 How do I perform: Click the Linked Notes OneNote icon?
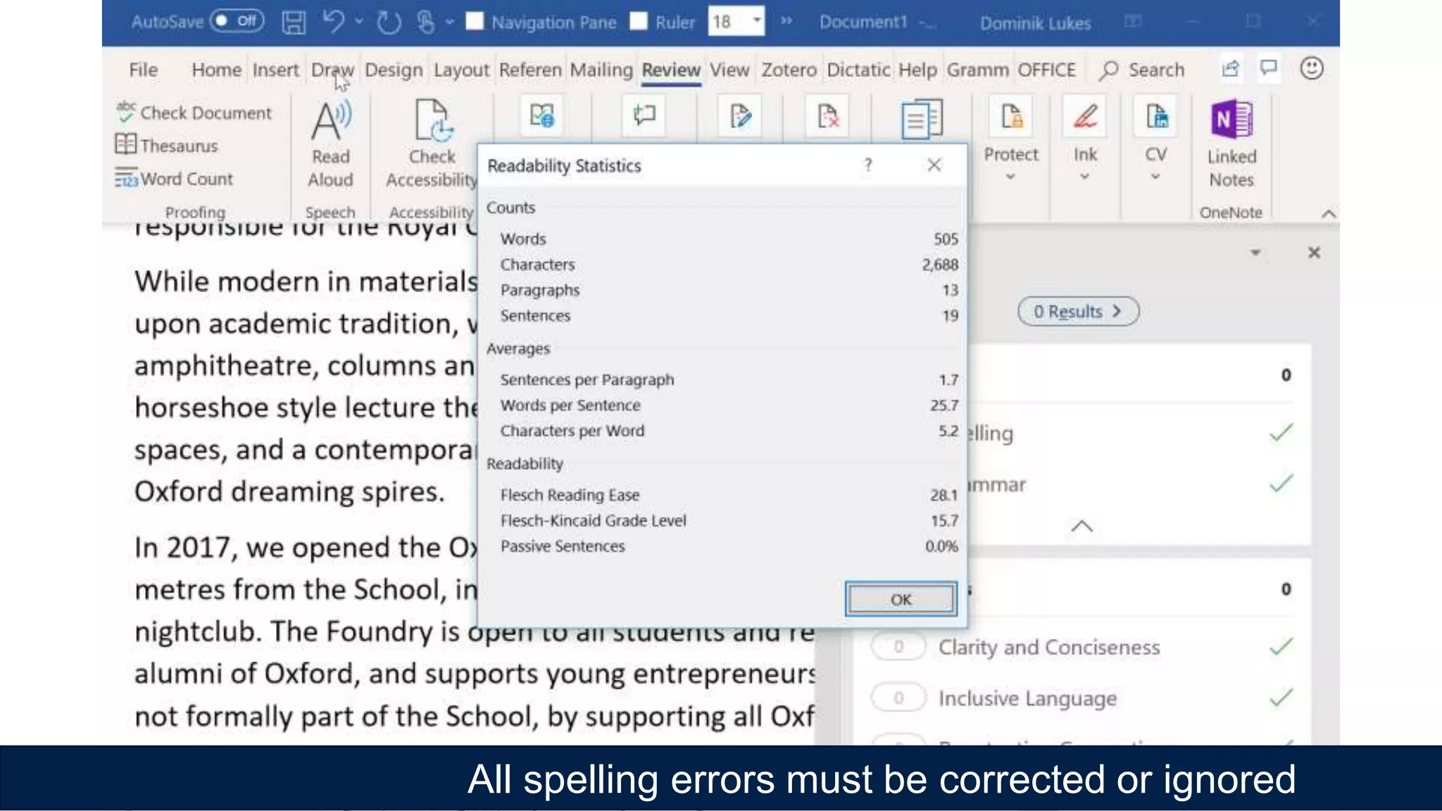pyautogui.click(x=1231, y=120)
